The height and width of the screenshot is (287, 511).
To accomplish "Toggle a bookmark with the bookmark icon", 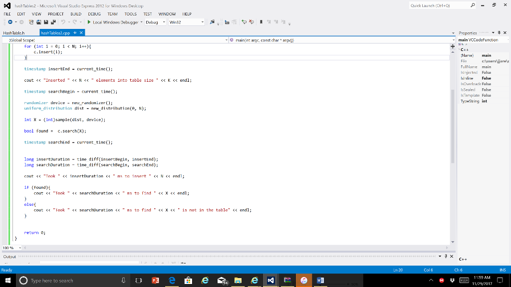I will pos(261,22).
